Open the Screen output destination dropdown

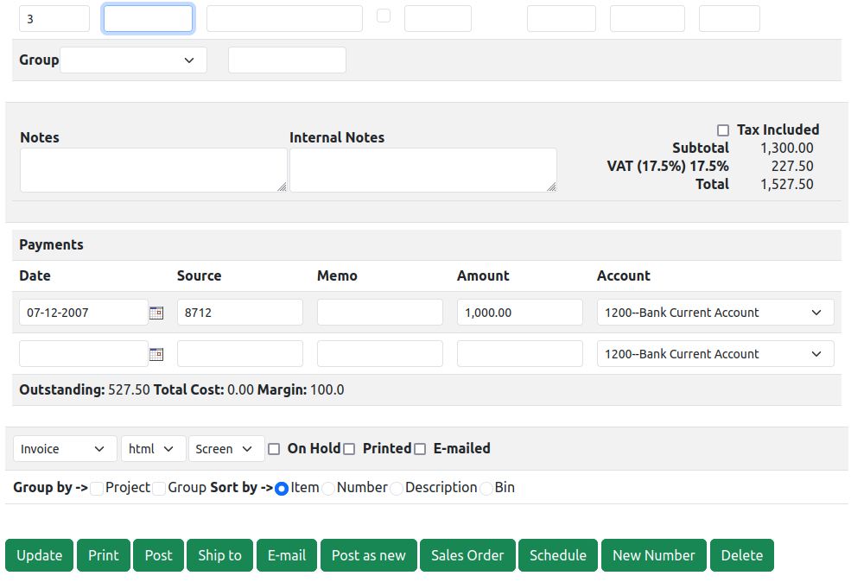click(226, 448)
